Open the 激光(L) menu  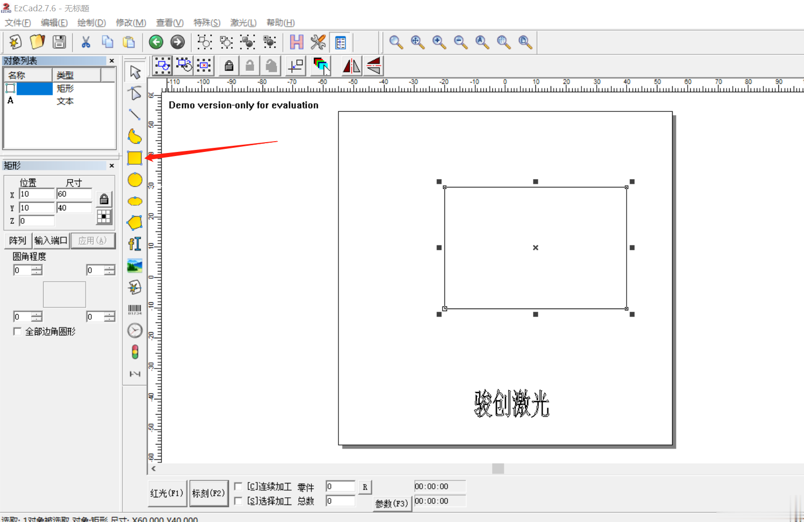pyautogui.click(x=244, y=23)
